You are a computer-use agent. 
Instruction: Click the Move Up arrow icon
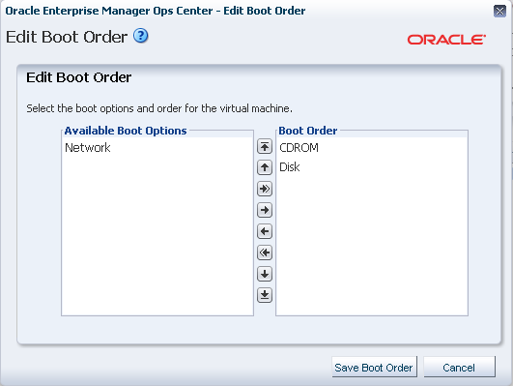pos(265,167)
